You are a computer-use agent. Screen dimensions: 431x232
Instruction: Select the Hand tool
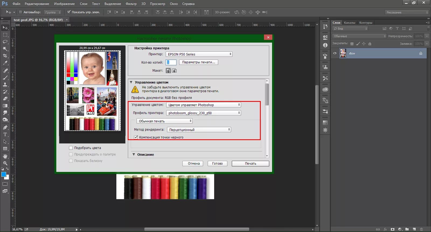click(x=5, y=156)
